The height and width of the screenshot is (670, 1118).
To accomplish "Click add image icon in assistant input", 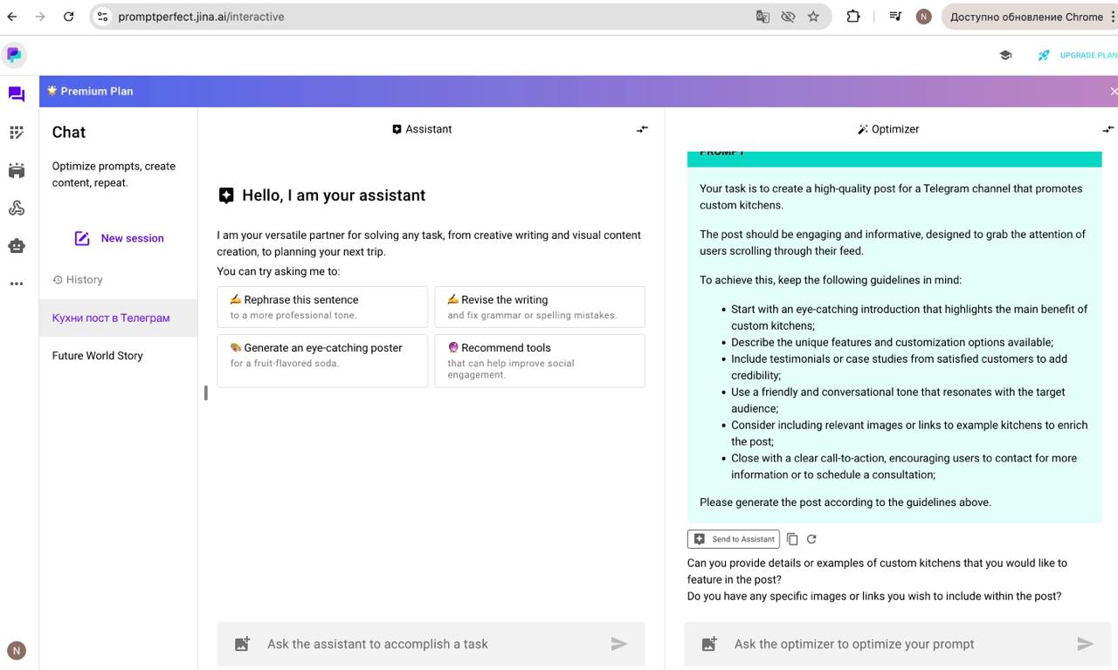I will [243, 644].
